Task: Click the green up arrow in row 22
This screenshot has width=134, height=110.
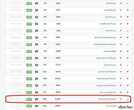Action: pos(128,65)
